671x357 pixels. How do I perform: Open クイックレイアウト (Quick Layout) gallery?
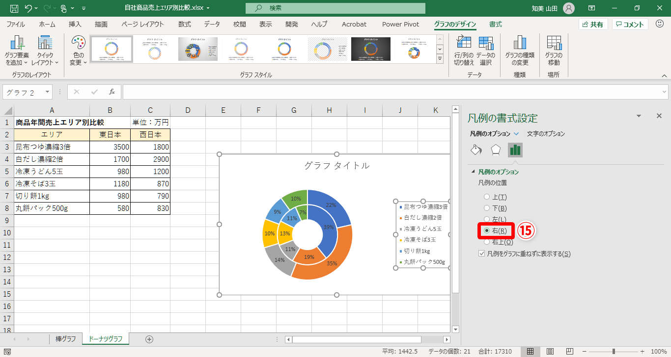(45, 51)
